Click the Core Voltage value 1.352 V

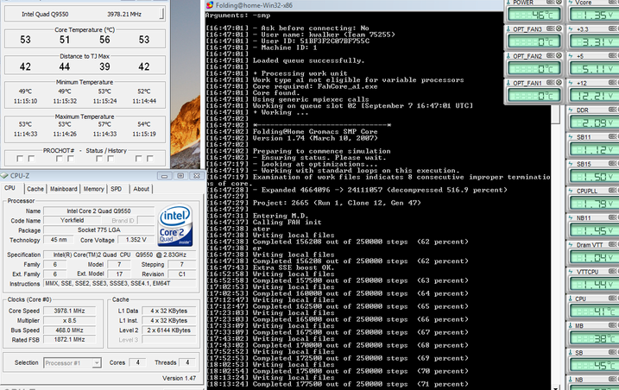coord(136,240)
